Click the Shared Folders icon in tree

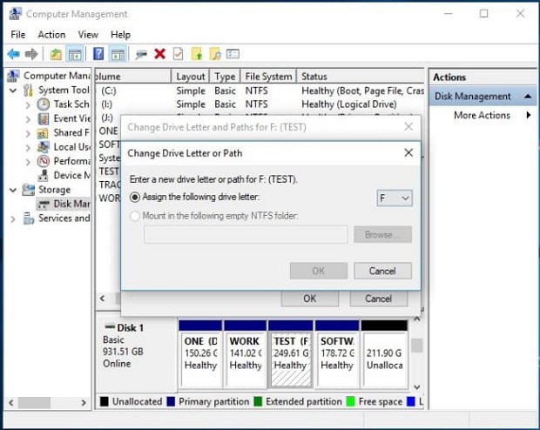(43, 133)
